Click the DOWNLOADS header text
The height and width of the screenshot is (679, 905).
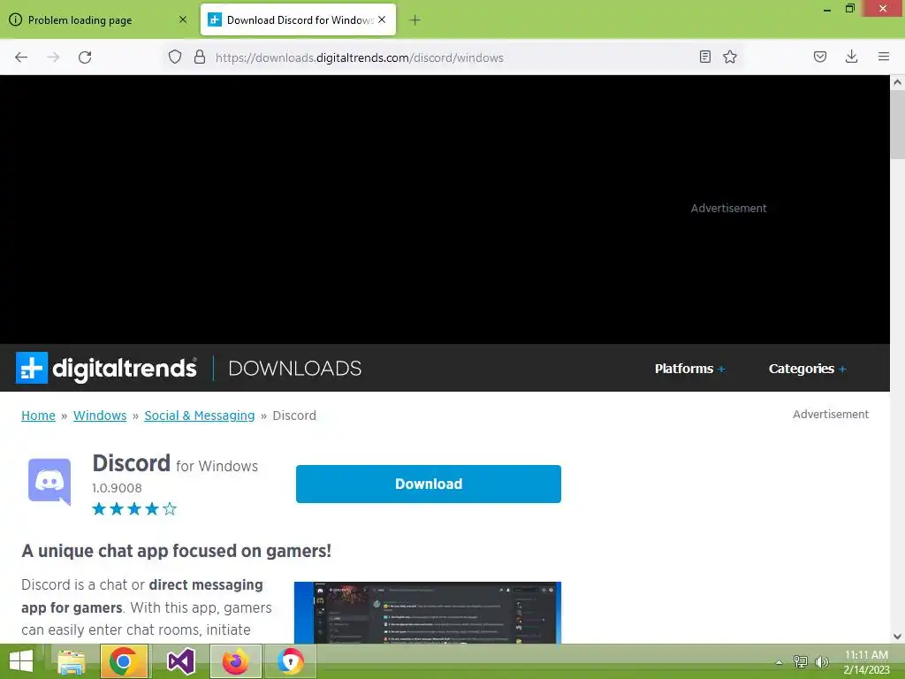click(295, 369)
